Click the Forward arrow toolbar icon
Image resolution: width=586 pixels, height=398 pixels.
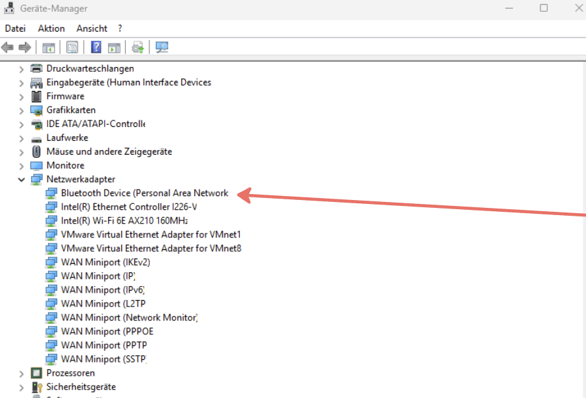pyautogui.click(x=24, y=47)
